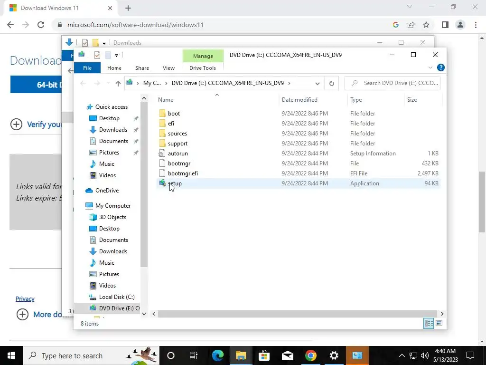Image resolution: width=486 pixels, height=365 pixels.
Task: Select the autorun setup information file
Action: 178,154
